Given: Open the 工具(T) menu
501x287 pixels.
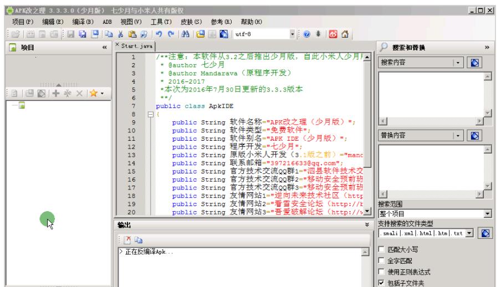Looking at the screenshot, I should coord(161,22).
